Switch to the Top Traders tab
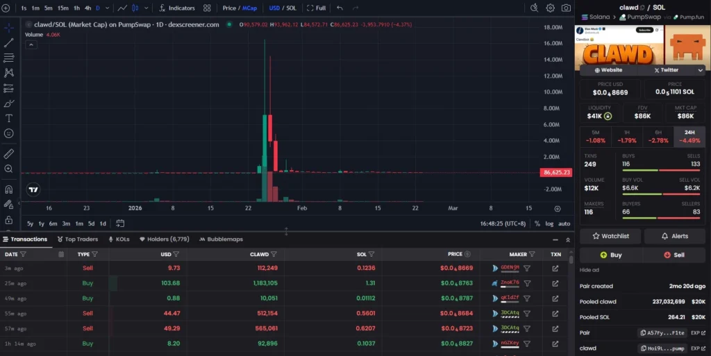711x356 pixels. click(x=77, y=239)
